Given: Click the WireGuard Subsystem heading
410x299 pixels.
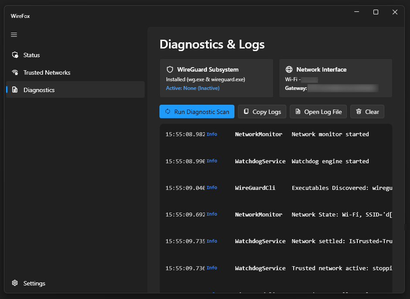Looking at the screenshot, I should click(208, 69).
